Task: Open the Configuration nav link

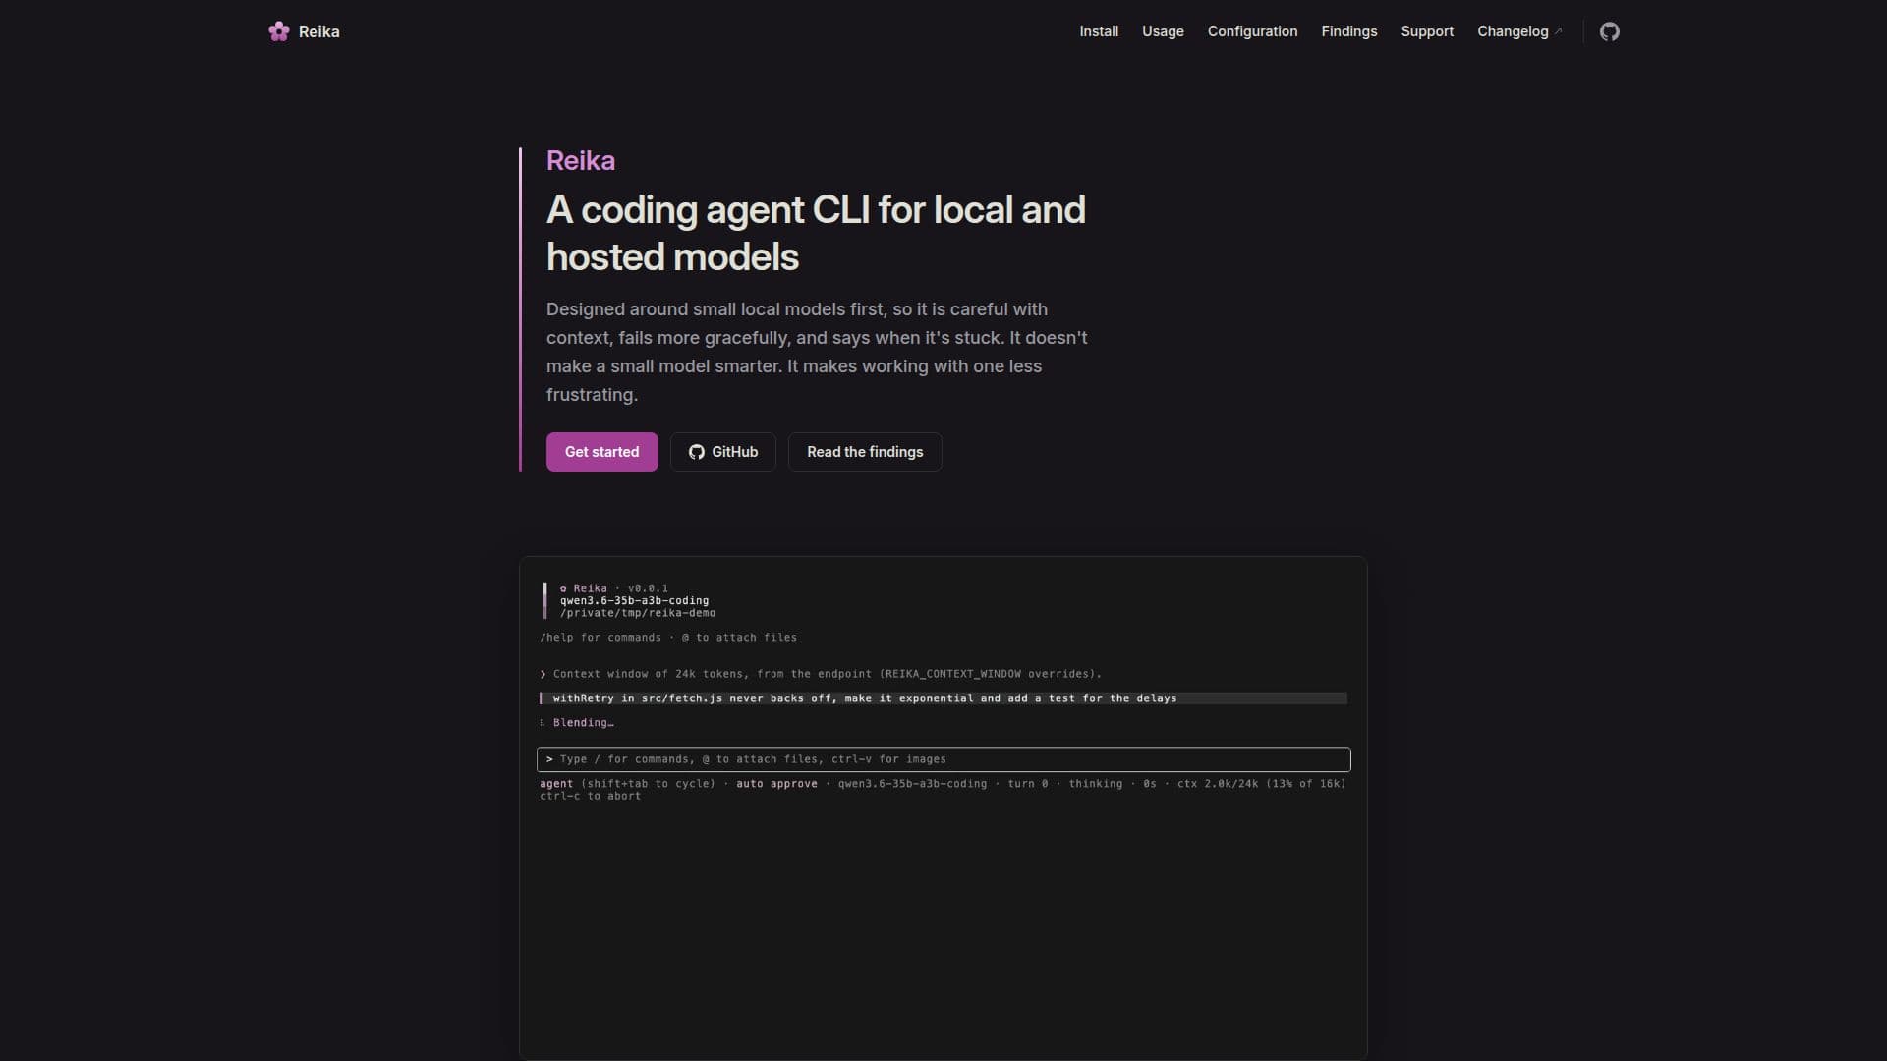Action: click(1252, 31)
